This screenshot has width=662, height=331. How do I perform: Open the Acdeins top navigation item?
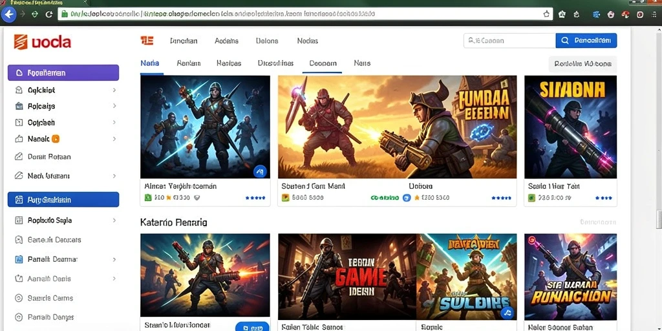pos(227,41)
